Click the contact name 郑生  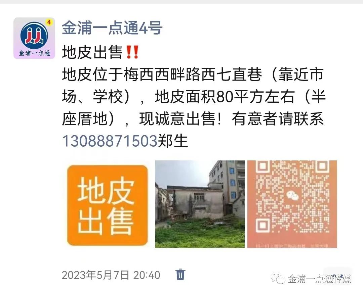173,141
